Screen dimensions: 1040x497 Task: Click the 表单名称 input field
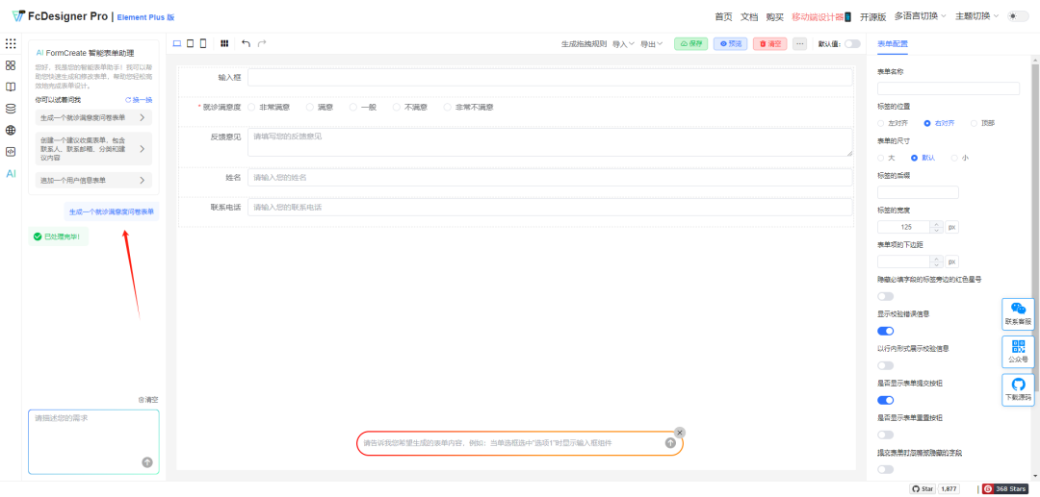[948, 88]
